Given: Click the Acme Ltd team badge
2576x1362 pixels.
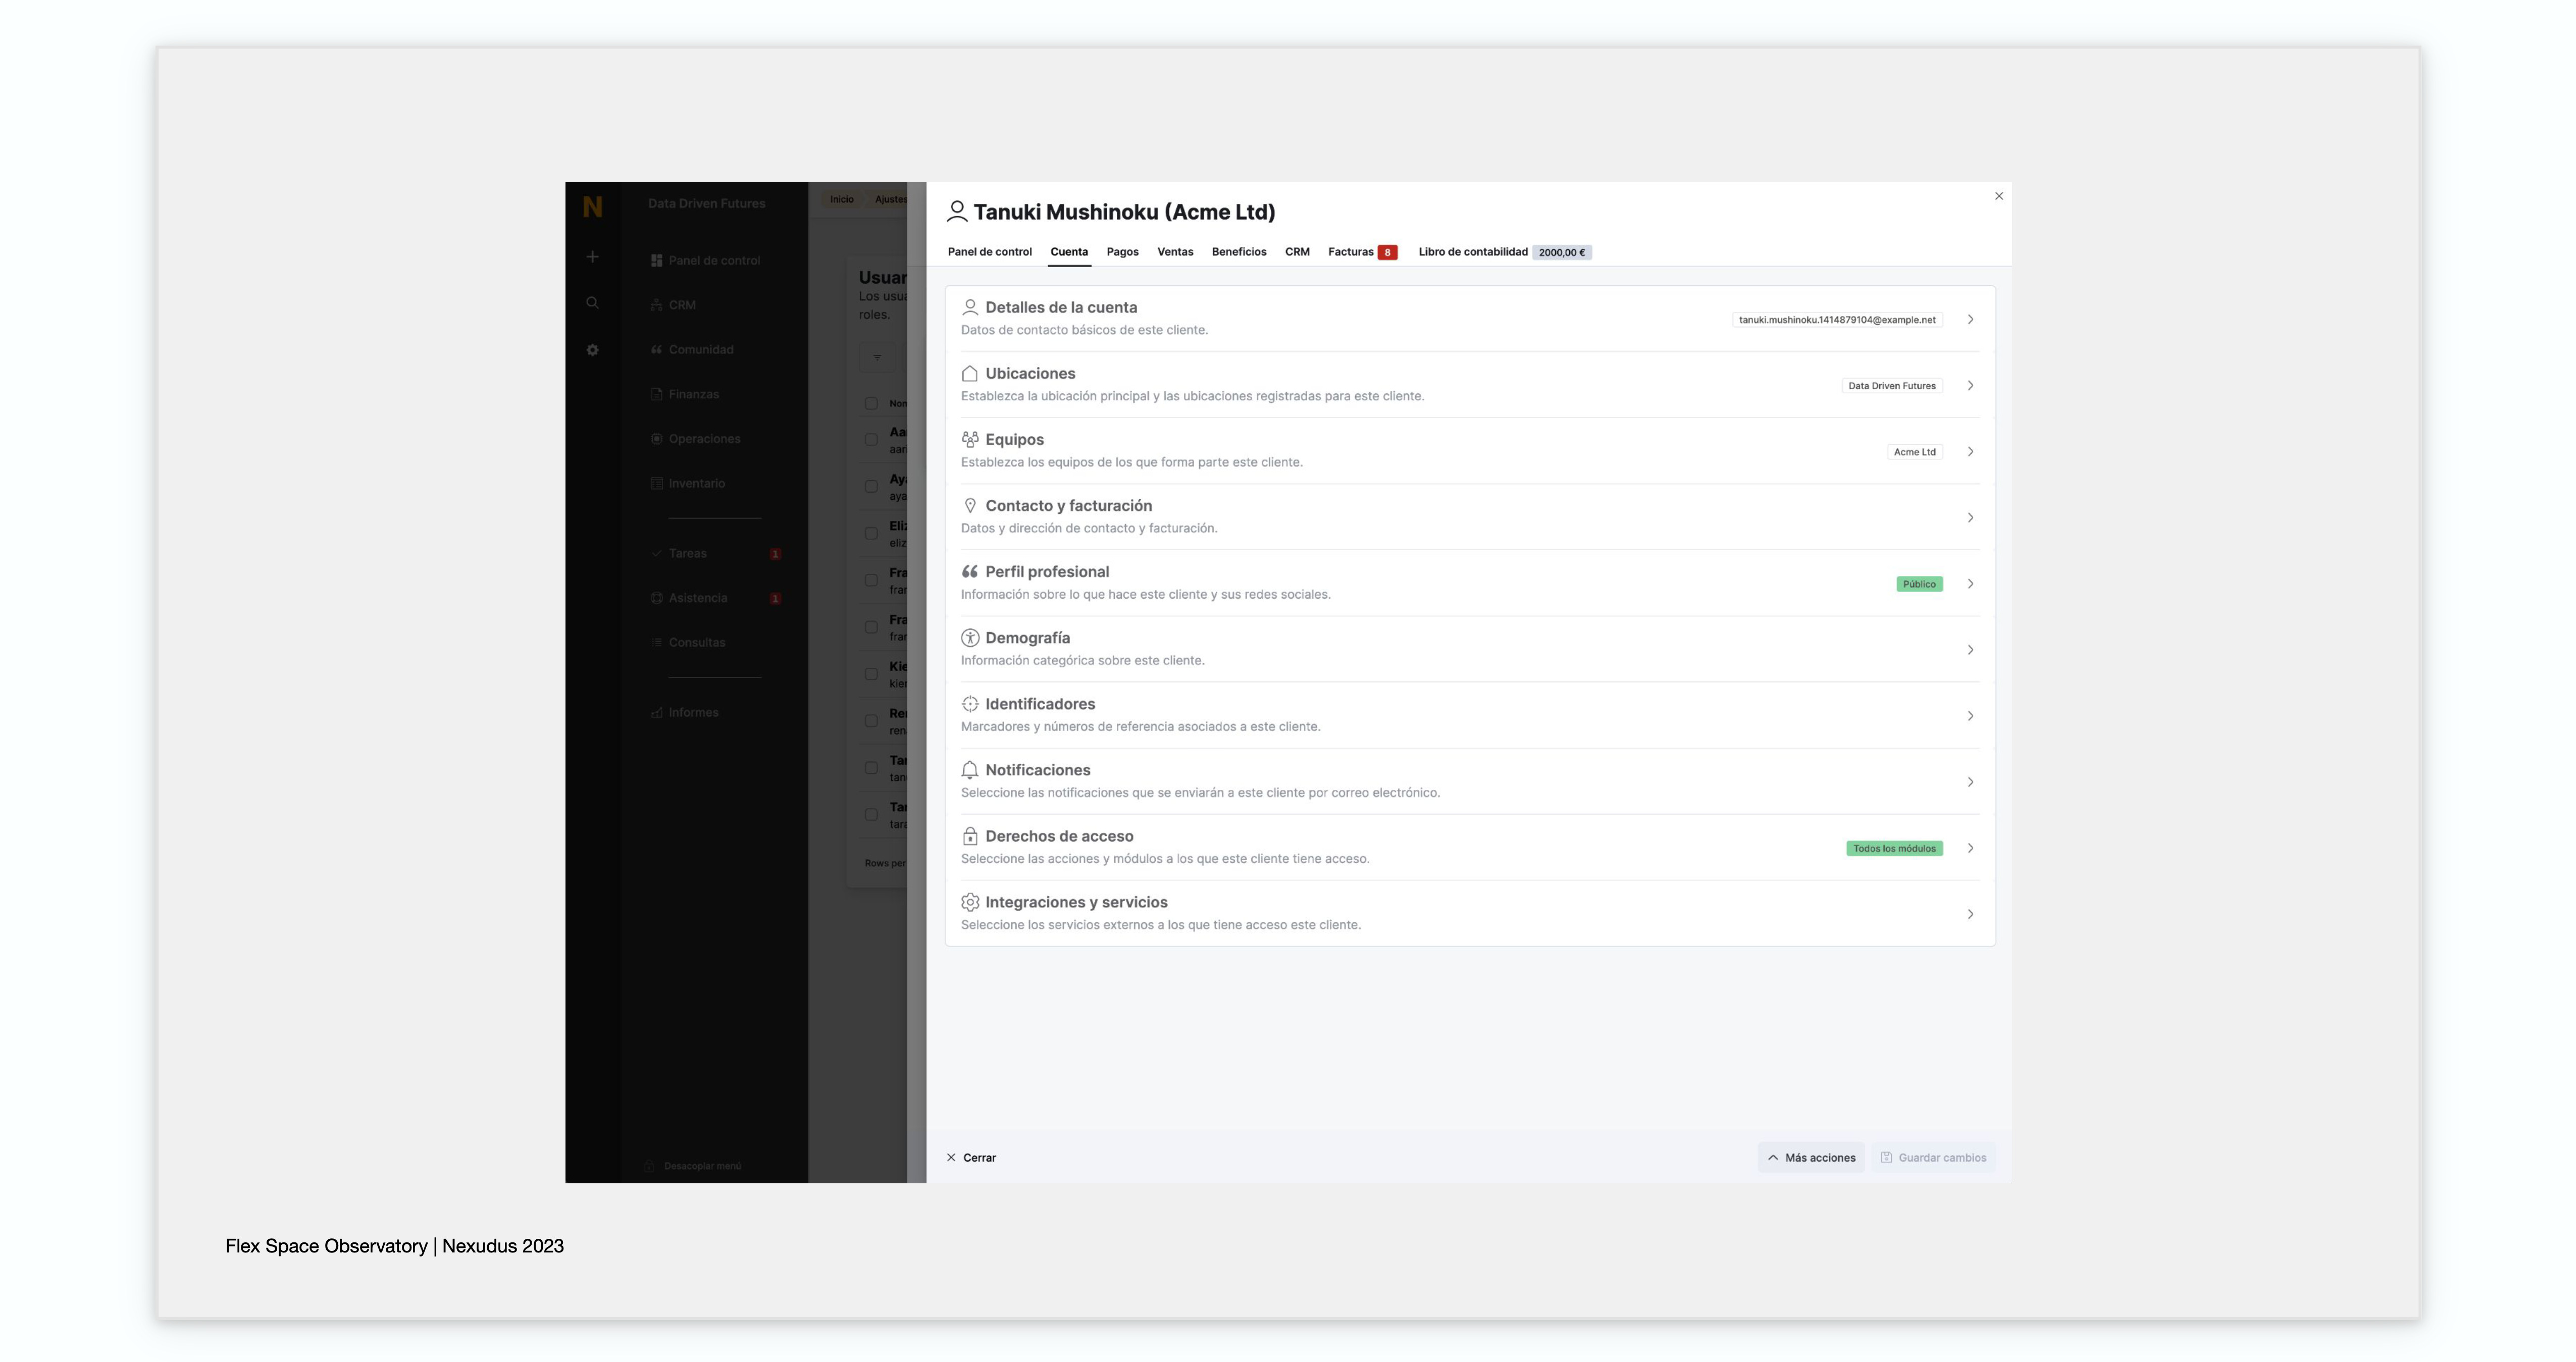Looking at the screenshot, I should pos(1914,452).
